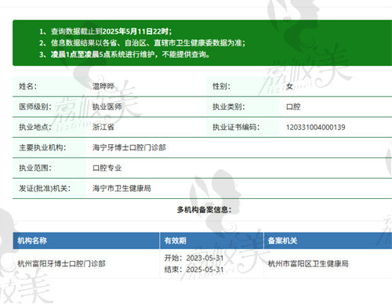Click the 执业类别 label
This screenshot has width=392, height=304.
point(229,107)
